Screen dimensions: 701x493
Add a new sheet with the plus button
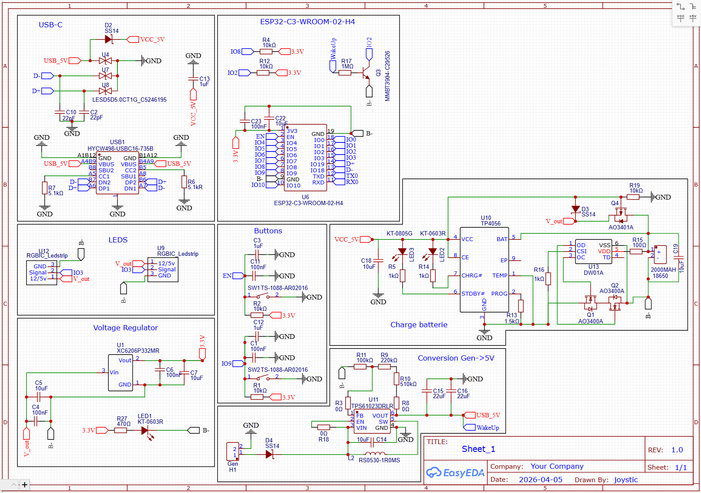(25, 485)
